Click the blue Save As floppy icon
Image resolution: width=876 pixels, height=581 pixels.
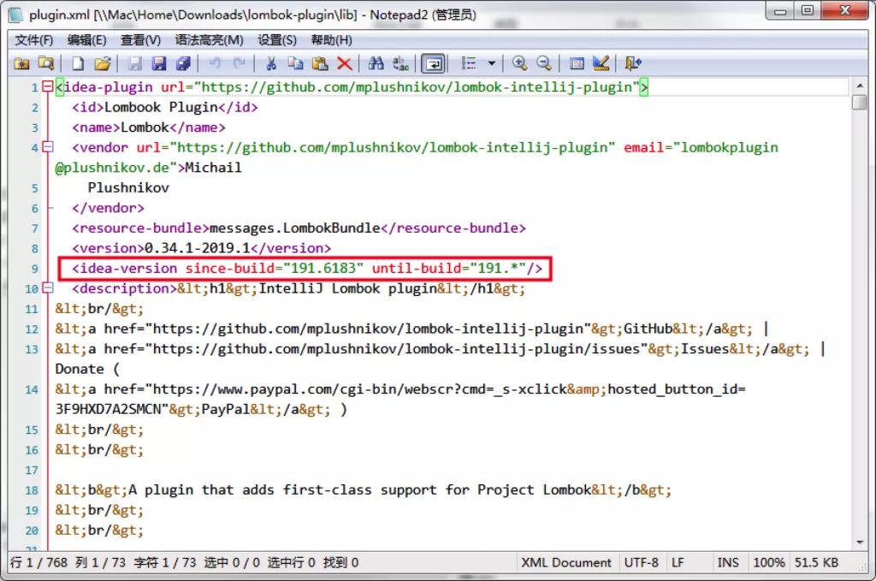[159, 63]
